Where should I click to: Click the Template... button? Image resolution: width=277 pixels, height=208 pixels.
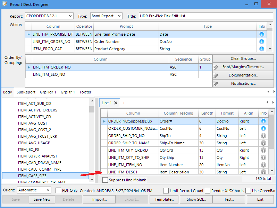(x=164, y=199)
